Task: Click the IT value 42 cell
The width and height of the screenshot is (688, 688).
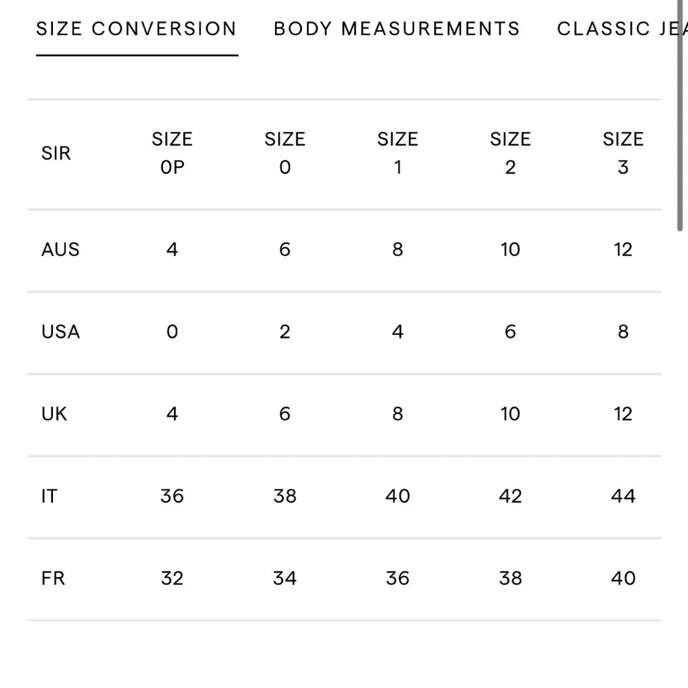Action: [x=510, y=496]
